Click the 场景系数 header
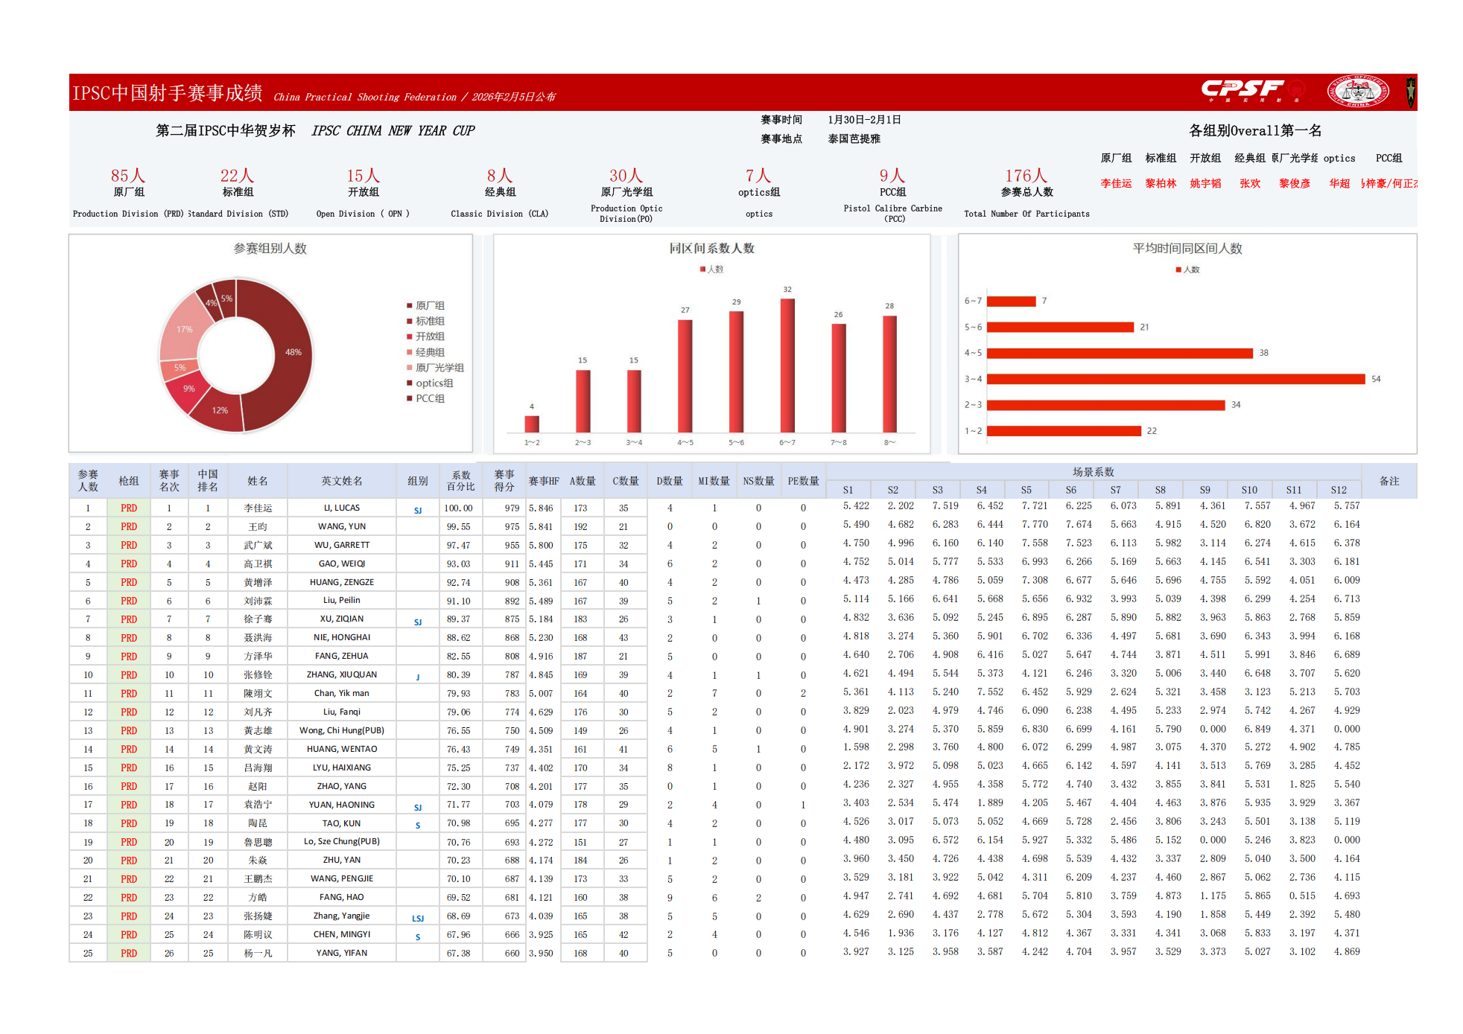The height and width of the screenshot is (1034, 1463). (1093, 472)
